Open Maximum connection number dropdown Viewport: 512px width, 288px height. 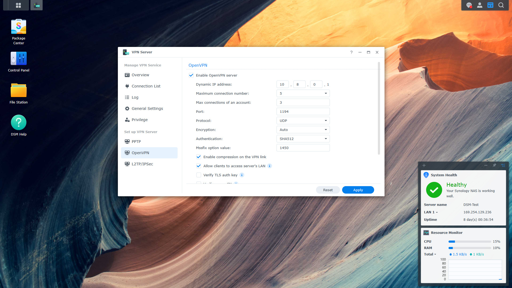(303, 93)
